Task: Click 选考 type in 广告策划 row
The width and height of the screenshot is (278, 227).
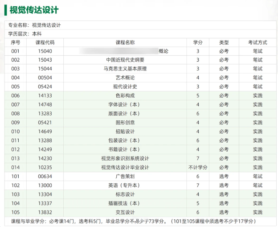Action: [x=224, y=177]
